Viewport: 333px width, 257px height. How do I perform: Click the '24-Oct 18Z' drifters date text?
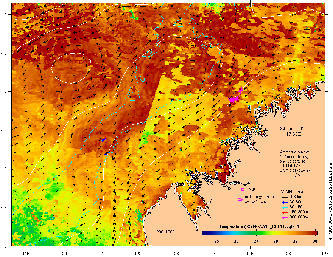coord(255,201)
